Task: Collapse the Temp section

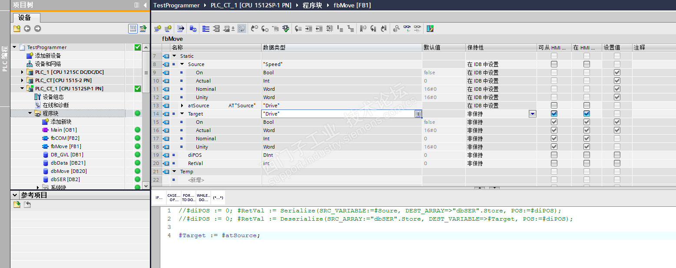Action: (x=175, y=172)
